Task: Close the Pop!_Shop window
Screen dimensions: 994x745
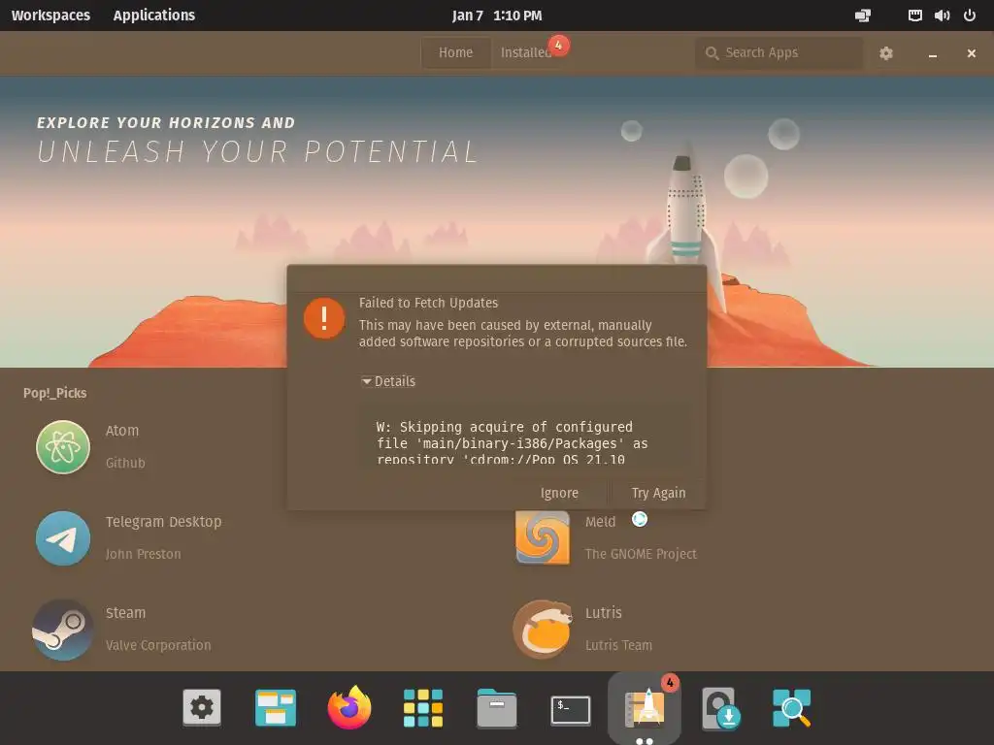Action: [971, 53]
